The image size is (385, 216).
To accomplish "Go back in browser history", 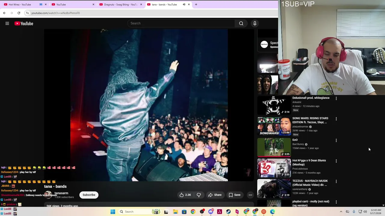I will click(4, 13).
